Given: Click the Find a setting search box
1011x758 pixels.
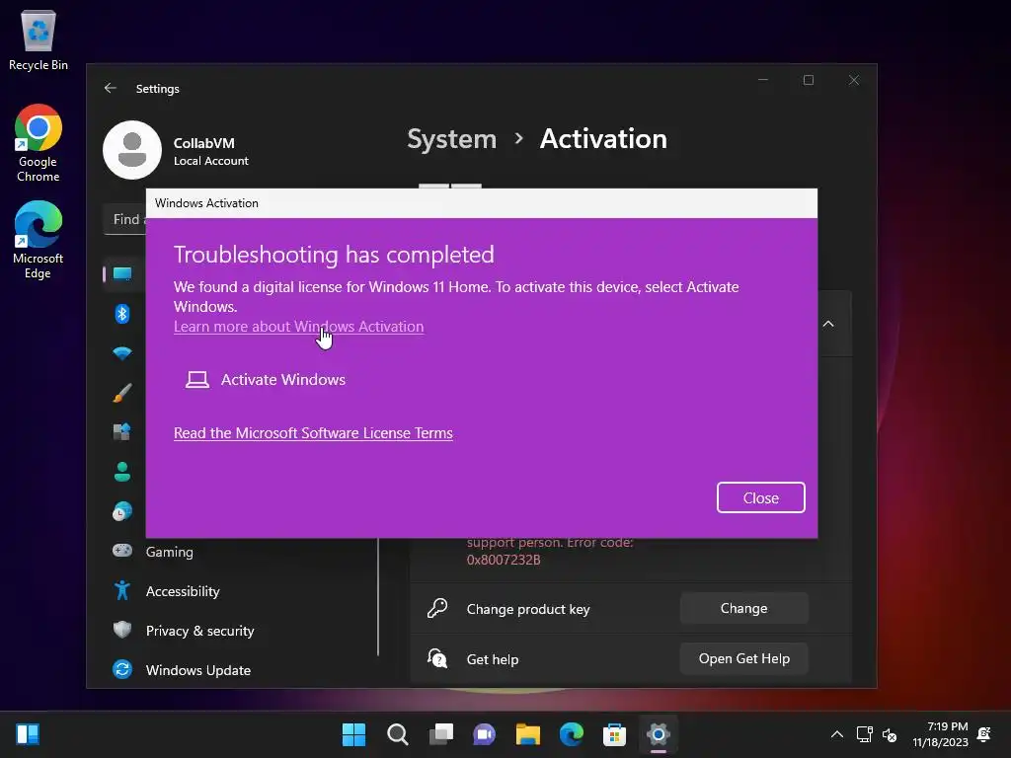Looking at the screenshot, I should point(124,219).
